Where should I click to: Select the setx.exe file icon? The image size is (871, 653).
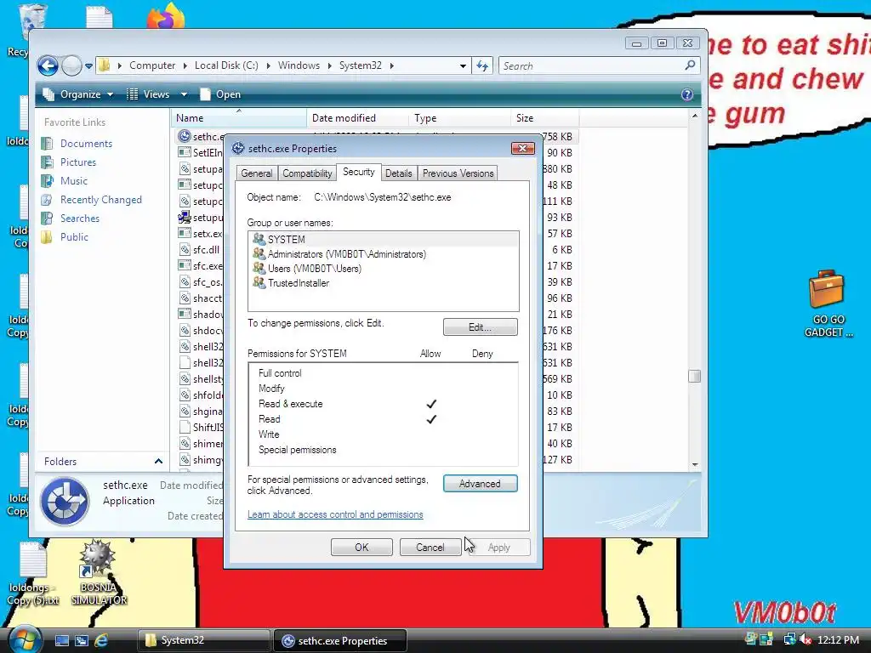[185, 233]
